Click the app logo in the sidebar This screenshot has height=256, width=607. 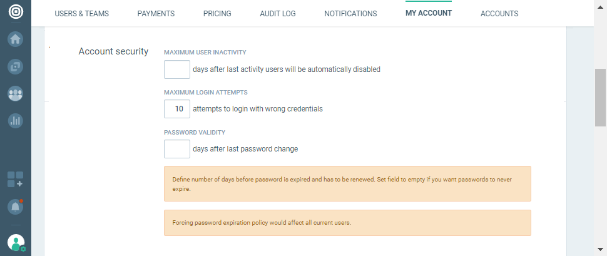[x=16, y=13]
